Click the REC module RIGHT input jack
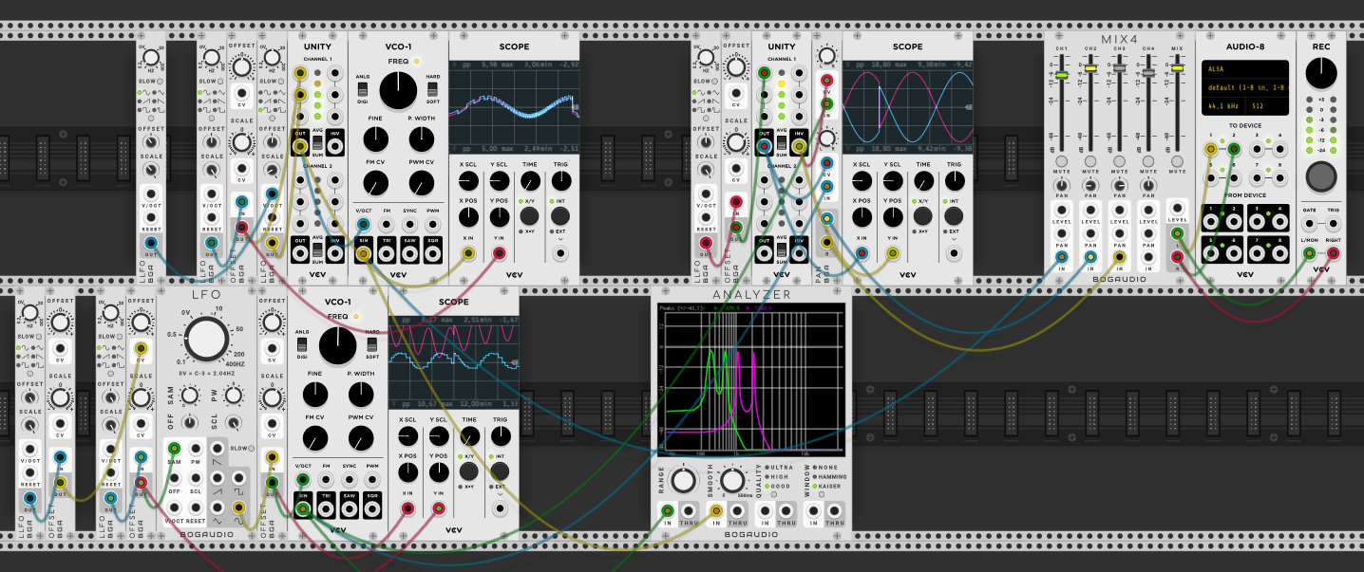 point(1333,253)
